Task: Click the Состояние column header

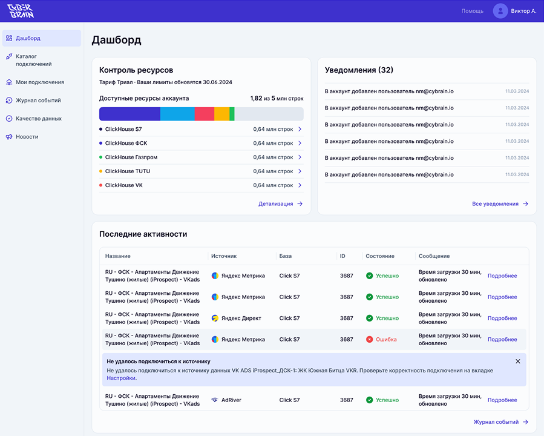Action: coord(380,256)
